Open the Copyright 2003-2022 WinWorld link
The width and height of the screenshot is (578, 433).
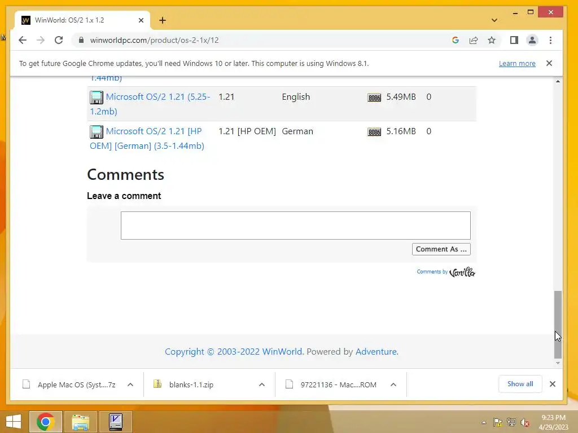click(234, 352)
